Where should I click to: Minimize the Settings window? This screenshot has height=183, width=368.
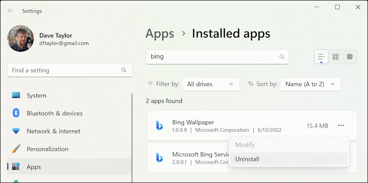pyautogui.click(x=317, y=7)
